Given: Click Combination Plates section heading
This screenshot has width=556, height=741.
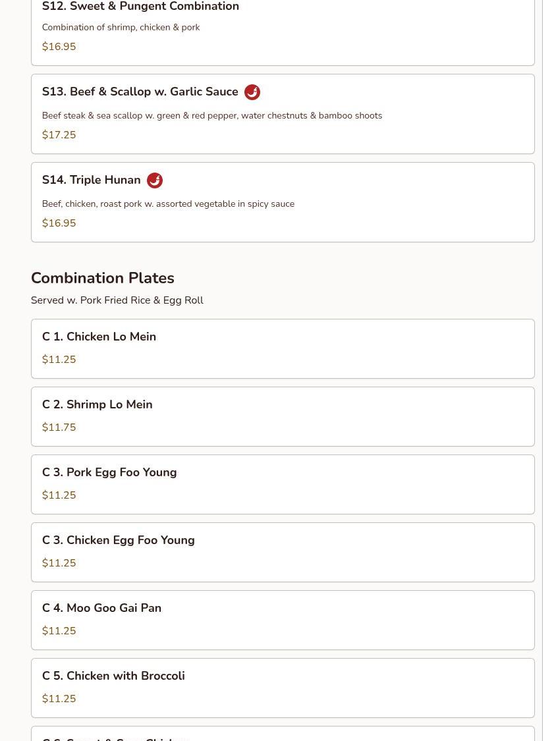Looking at the screenshot, I should pyautogui.click(x=102, y=278).
